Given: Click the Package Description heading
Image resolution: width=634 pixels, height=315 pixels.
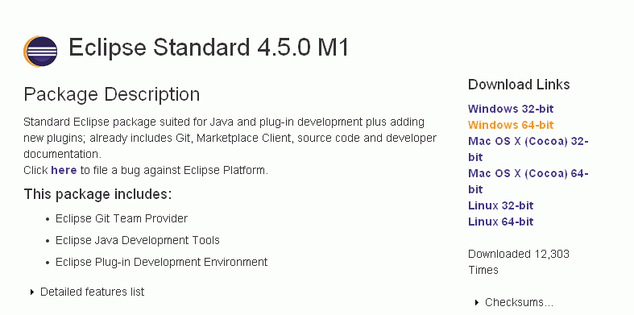Looking at the screenshot, I should pos(112,94).
